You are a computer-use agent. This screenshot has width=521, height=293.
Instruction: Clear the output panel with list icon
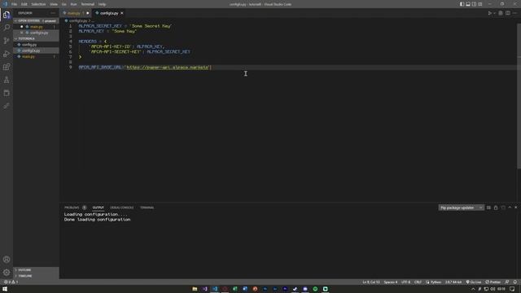(x=488, y=208)
